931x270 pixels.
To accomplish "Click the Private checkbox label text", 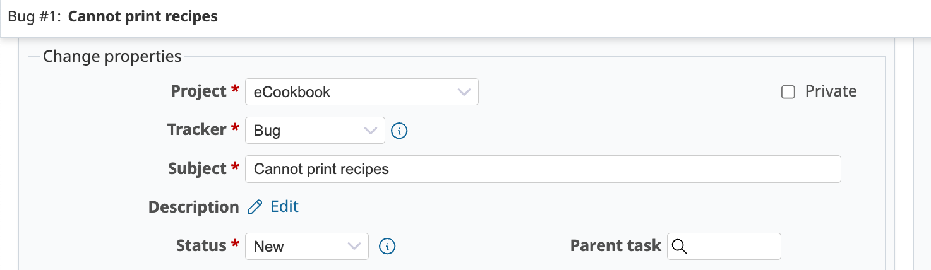I will (x=831, y=91).
